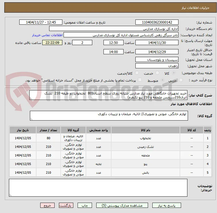Click the شرح کلی نیاز text area
Screen dimensions: 217x213
(x=108, y=95)
